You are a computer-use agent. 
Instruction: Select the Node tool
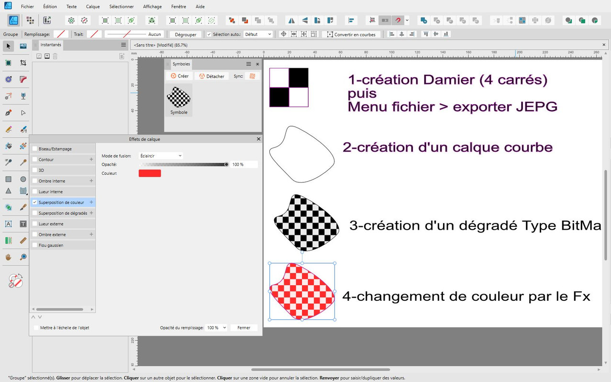pos(23,113)
